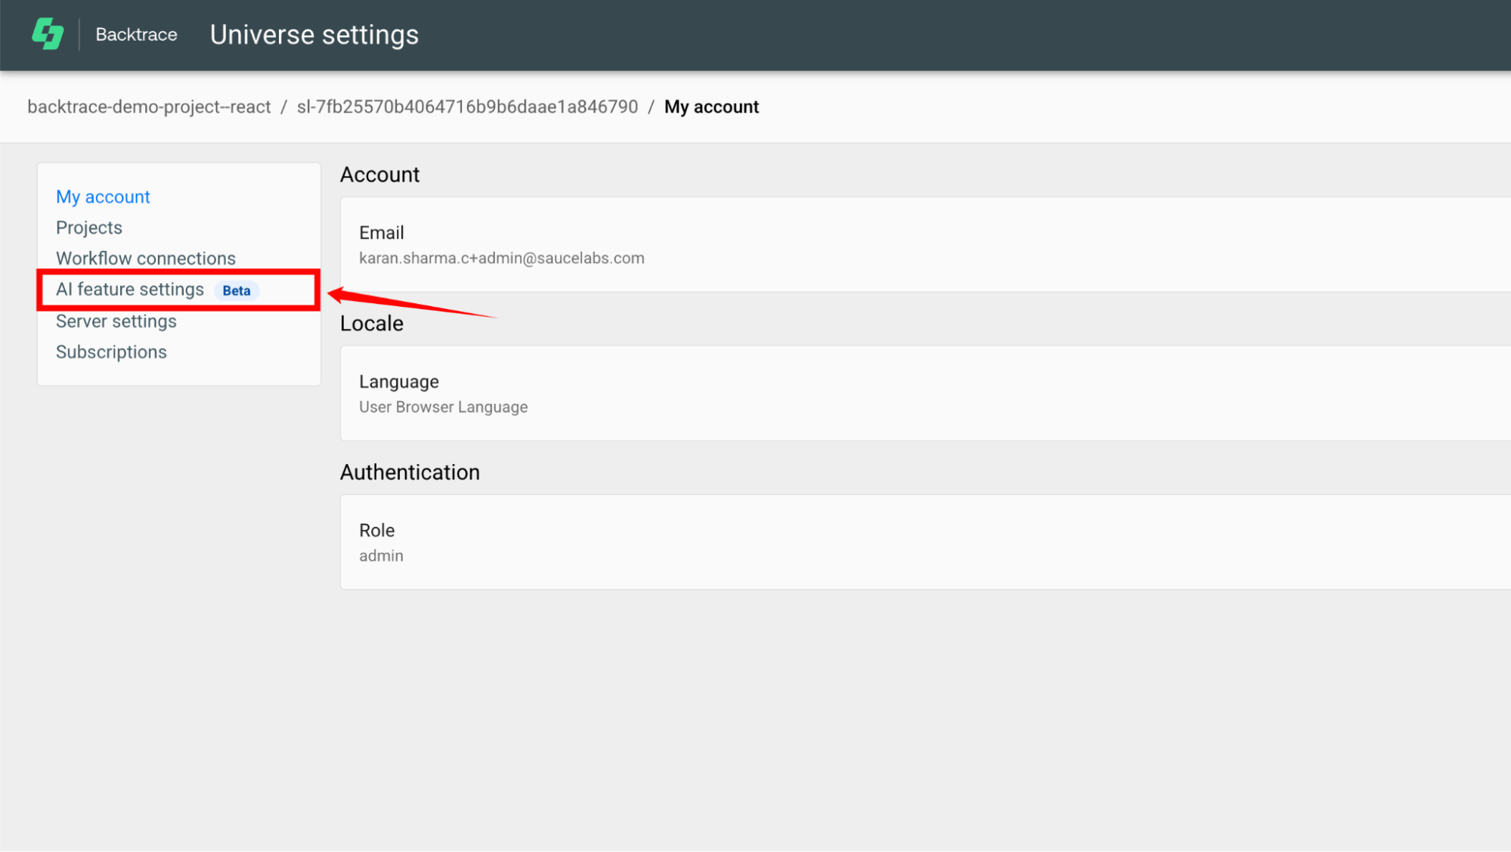Select My account in the sidebar
Viewport: 1511px width, 852px height.
[103, 197]
